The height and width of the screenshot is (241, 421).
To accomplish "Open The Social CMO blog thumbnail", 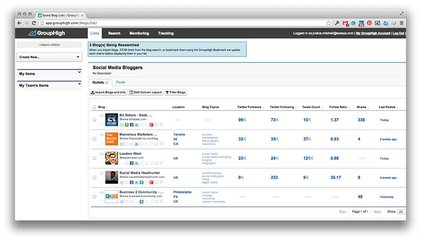I will click(112, 139).
